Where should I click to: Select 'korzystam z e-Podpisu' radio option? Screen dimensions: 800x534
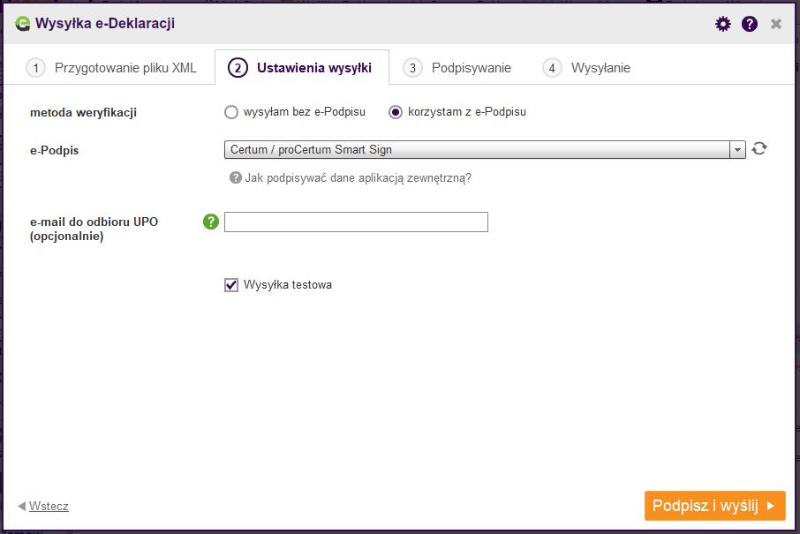point(396,112)
